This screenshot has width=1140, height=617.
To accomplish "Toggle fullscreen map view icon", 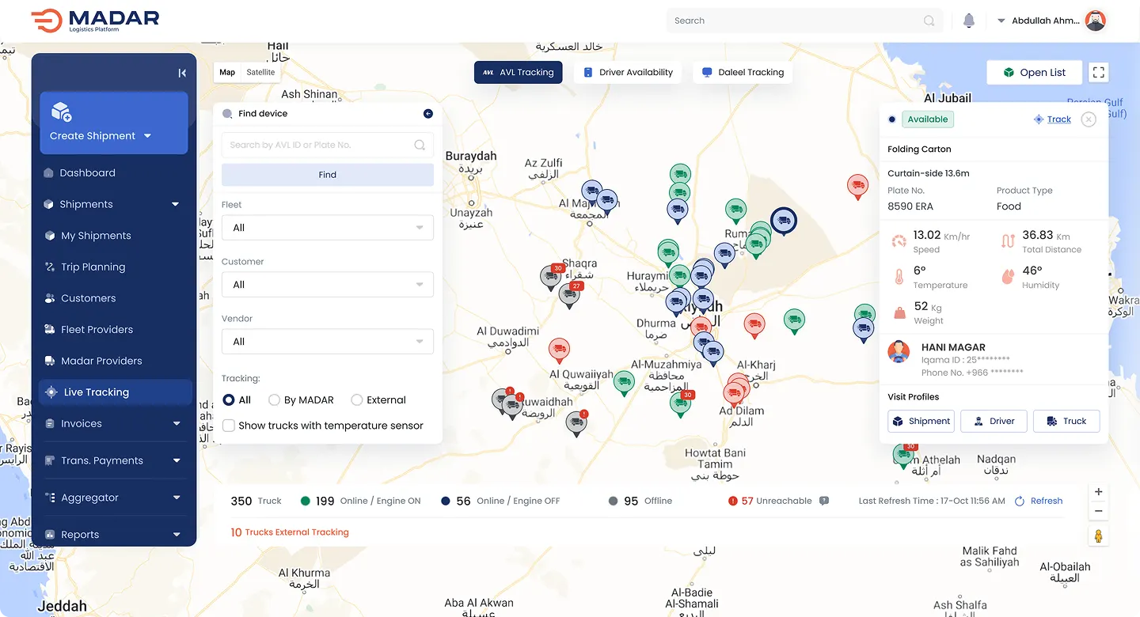I will pyautogui.click(x=1098, y=72).
